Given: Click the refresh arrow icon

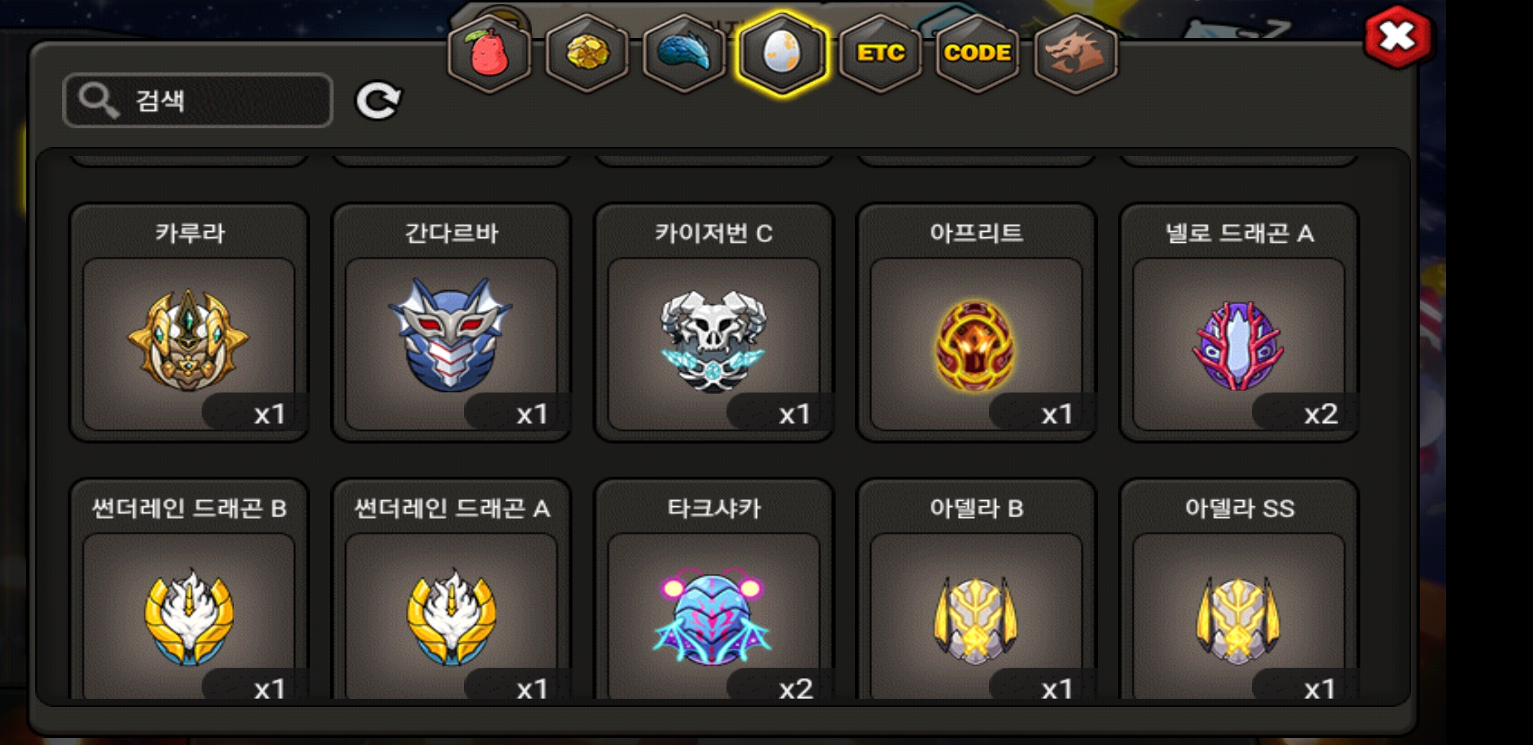Looking at the screenshot, I should click(x=378, y=101).
